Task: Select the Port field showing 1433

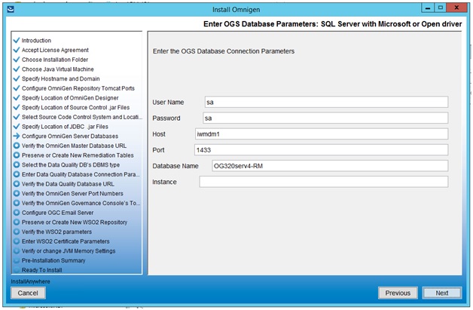Action: [x=322, y=150]
